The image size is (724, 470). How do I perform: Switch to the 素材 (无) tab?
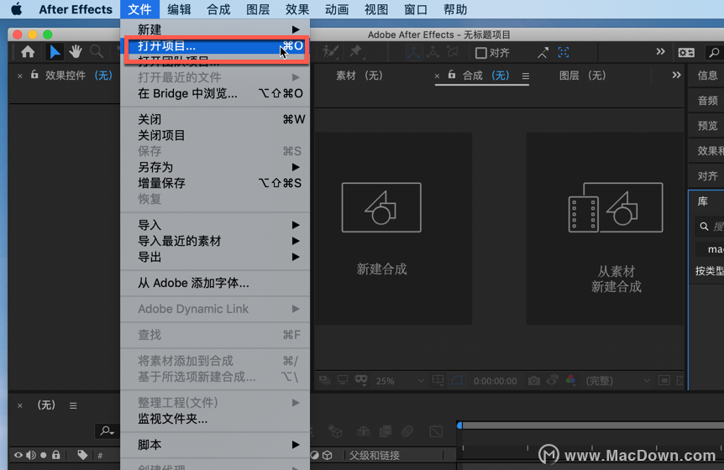tap(359, 76)
